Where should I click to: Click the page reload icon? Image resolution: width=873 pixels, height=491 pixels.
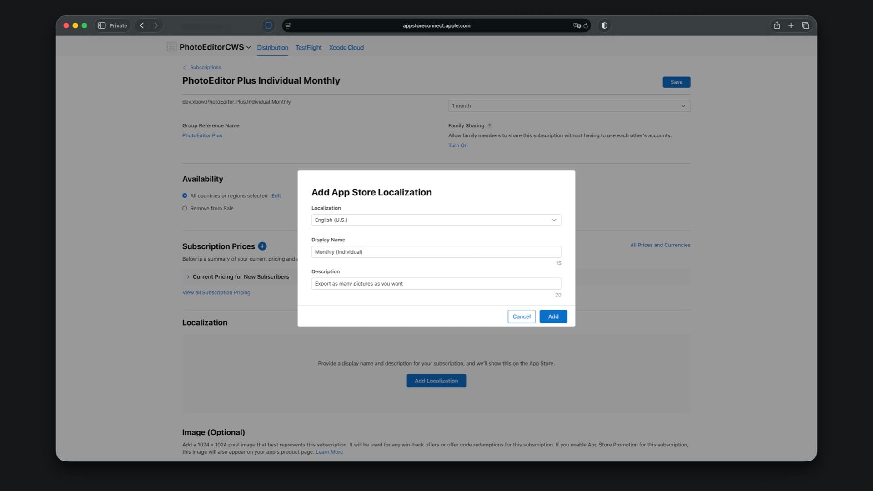586,26
